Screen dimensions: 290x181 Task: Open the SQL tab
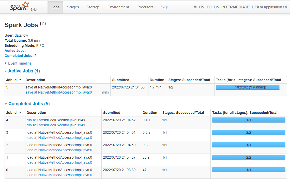[x=165, y=7]
